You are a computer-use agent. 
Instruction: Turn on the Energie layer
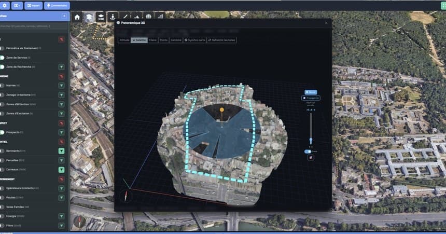tap(2, 216)
